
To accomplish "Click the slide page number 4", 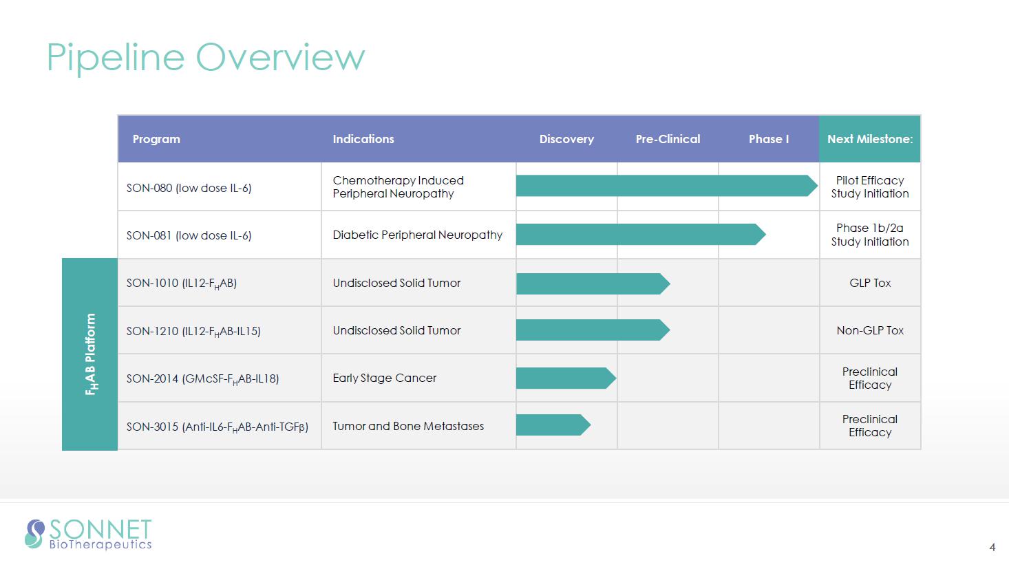I will [992, 548].
